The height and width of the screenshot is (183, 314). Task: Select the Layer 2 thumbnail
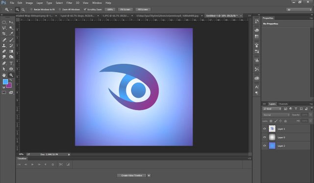click(x=272, y=146)
